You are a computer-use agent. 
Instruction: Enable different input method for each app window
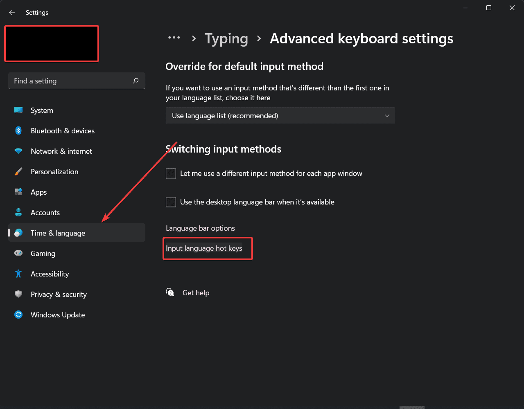[x=171, y=173]
